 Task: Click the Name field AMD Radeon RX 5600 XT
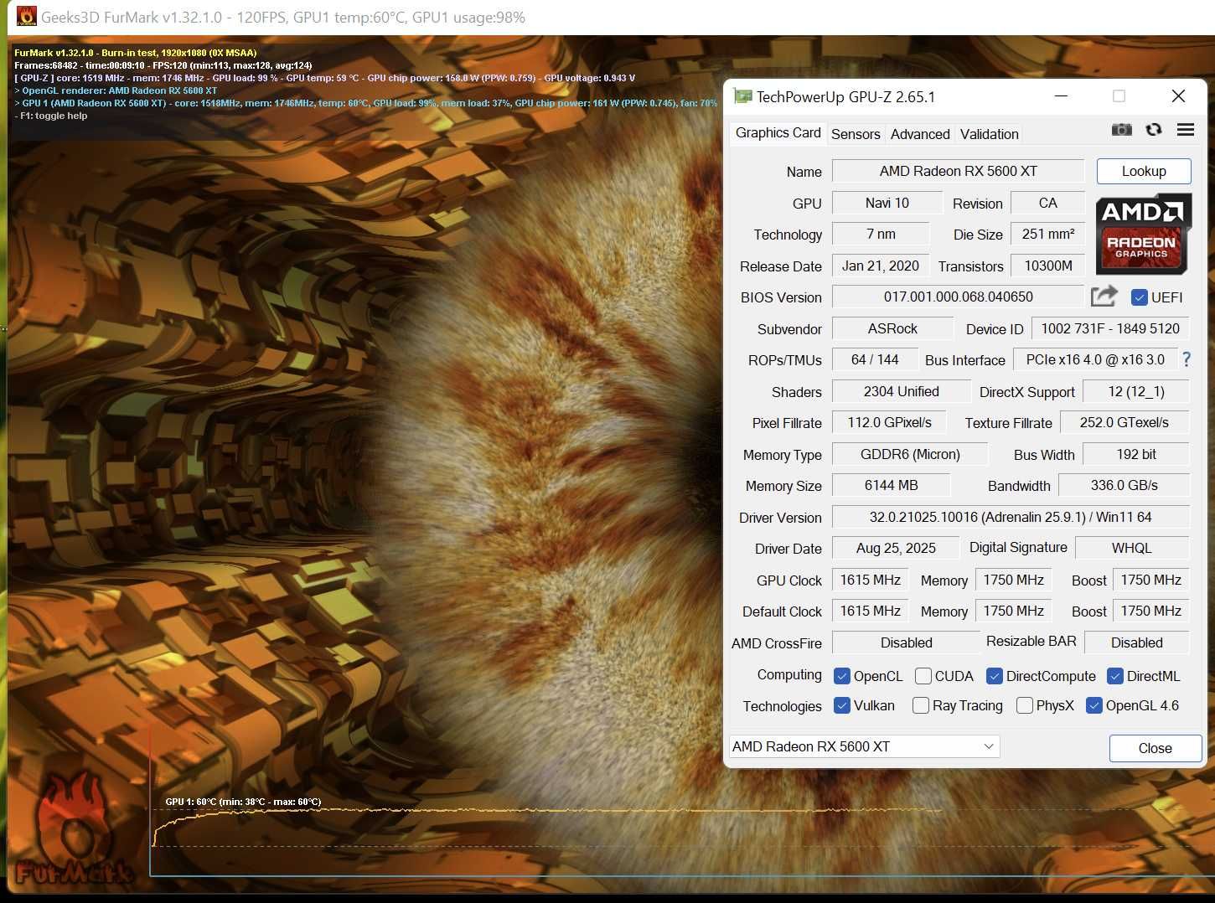point(958,171)
